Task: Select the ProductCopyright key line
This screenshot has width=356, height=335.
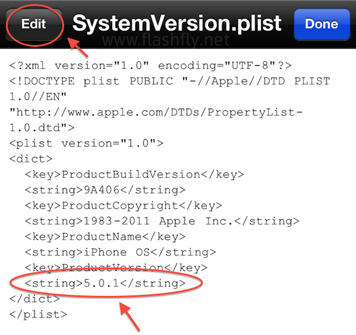Action: click(123, 205)
